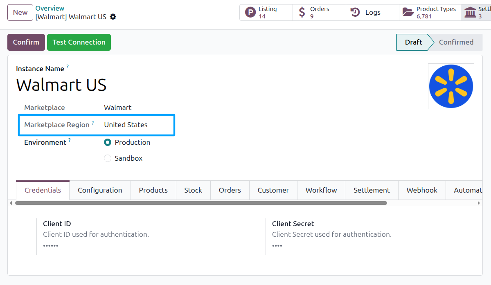Viewport: 491px width, 285px height.
Task: Click the dollar sign Orders icon
Action: (x=302, y=12)
